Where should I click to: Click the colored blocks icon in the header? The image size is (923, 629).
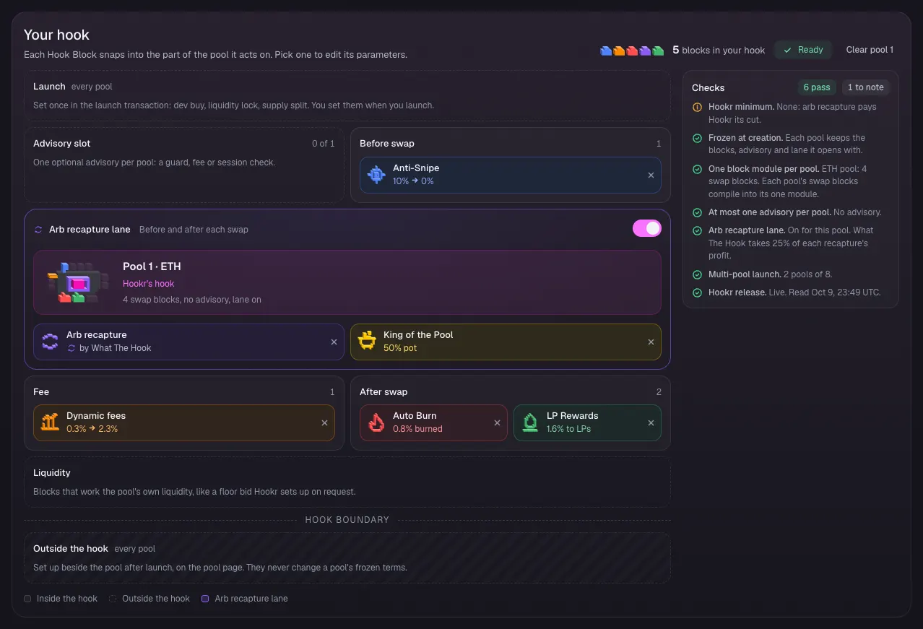coord(632,51)
